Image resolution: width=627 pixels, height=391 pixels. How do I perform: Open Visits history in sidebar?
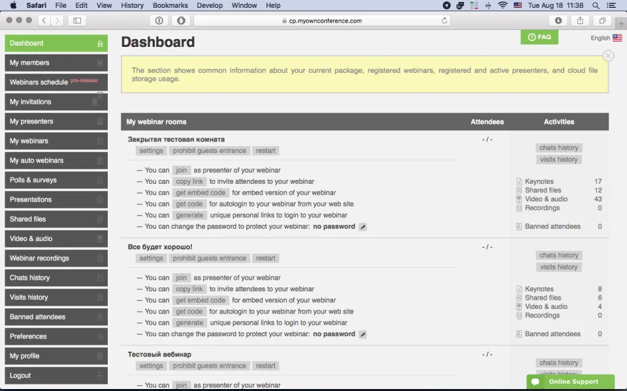point(56,297)
